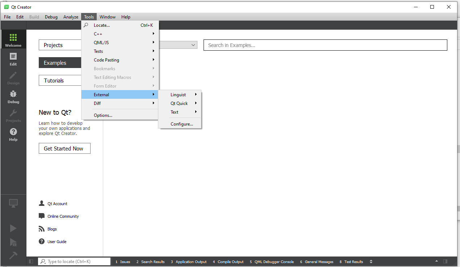Open the Debug menu
The image size is (460, 267).
coord(51,17)
